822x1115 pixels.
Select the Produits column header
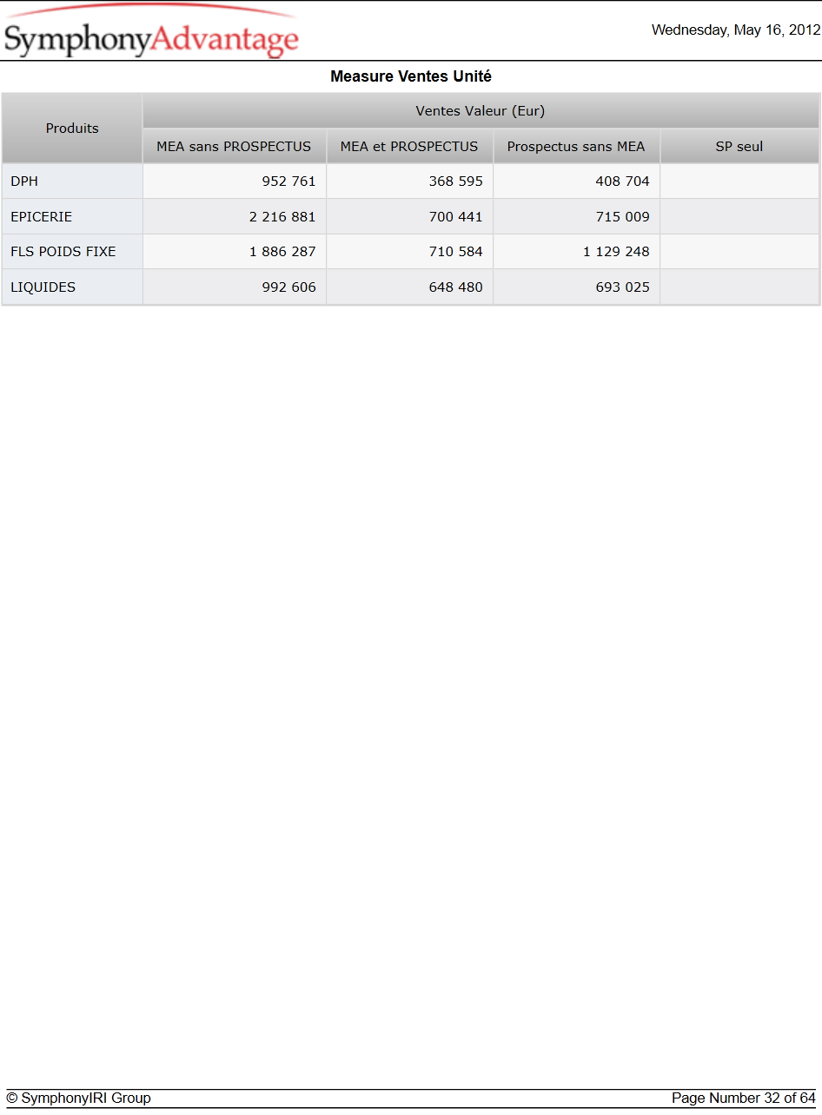72,129
